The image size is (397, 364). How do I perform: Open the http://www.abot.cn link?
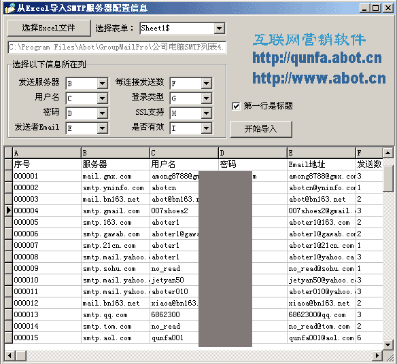[x=319, y=78]
